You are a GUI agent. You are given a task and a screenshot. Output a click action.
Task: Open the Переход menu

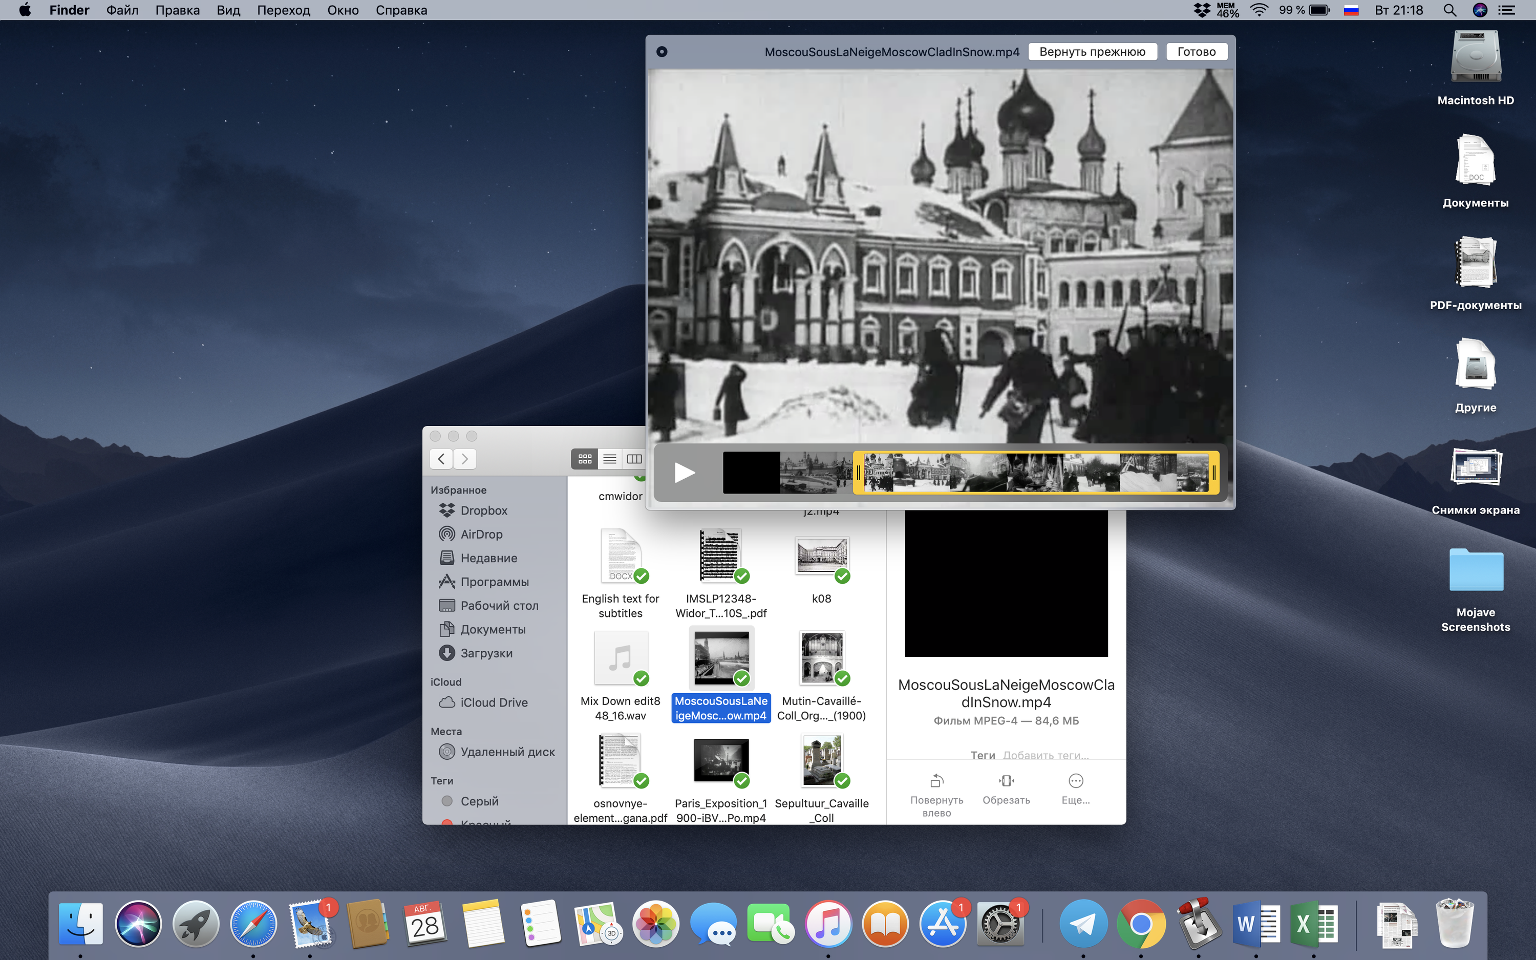point(283,10)
